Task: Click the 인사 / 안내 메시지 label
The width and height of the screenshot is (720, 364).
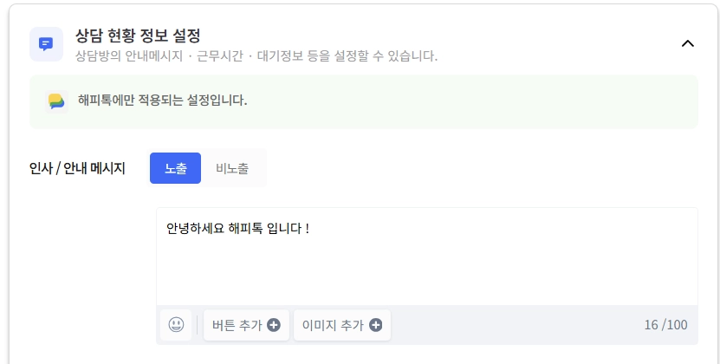Action: coord(77,168)
